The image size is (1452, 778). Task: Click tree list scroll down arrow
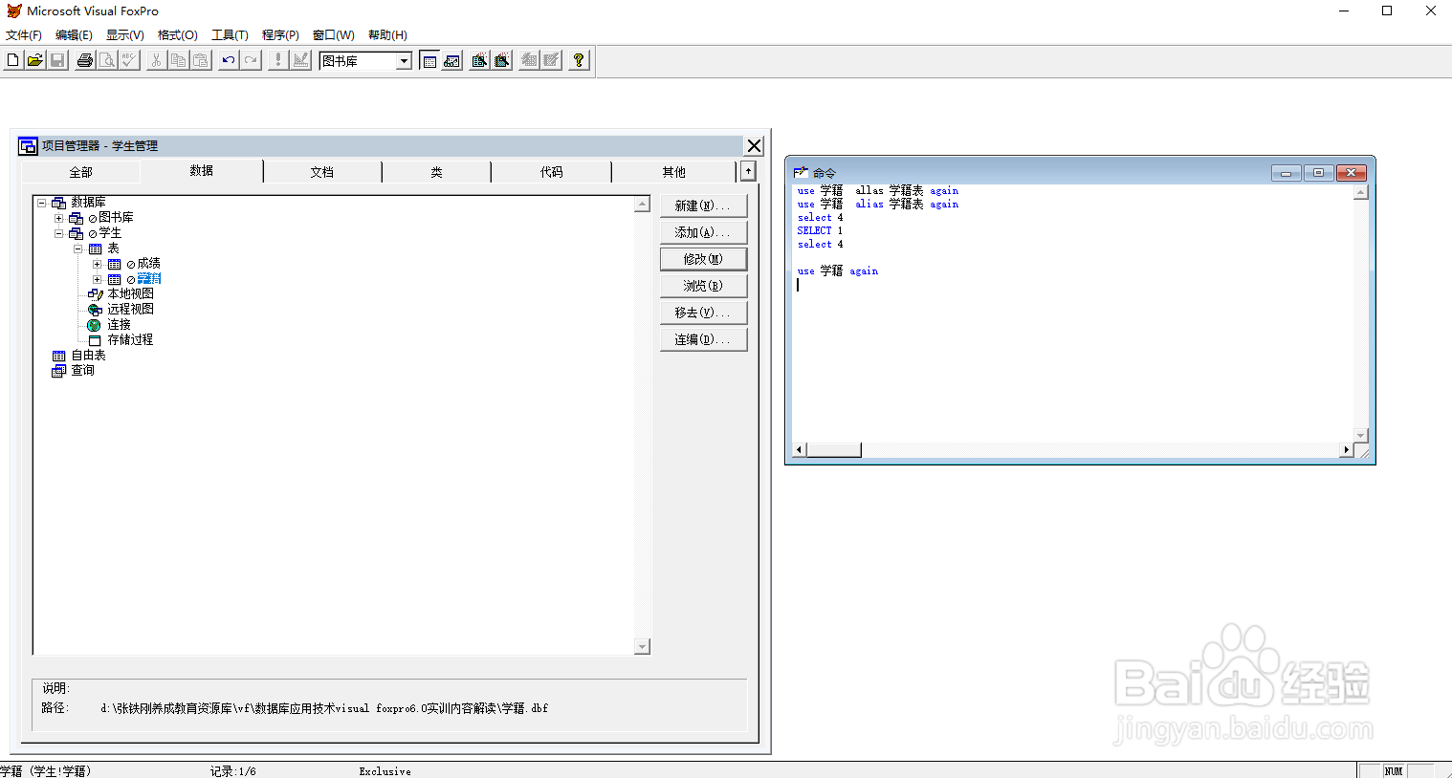pos(642,647)
